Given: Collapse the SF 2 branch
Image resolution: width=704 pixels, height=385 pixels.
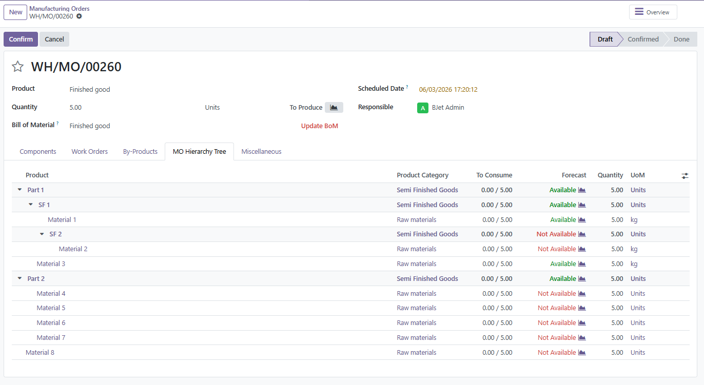Looking at the screenshot, I should click(x=42, y=234).
